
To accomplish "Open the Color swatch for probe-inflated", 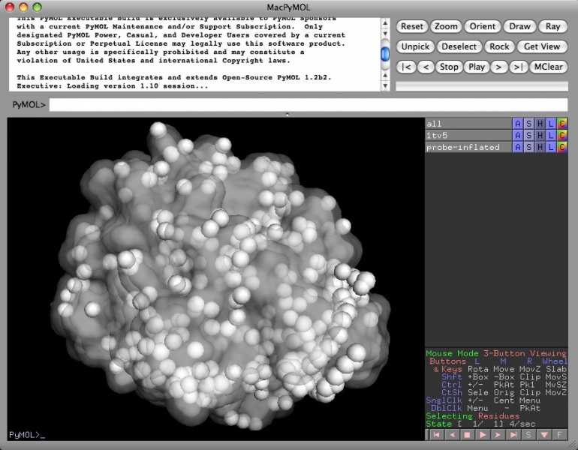I will click(x=562, y=148).
